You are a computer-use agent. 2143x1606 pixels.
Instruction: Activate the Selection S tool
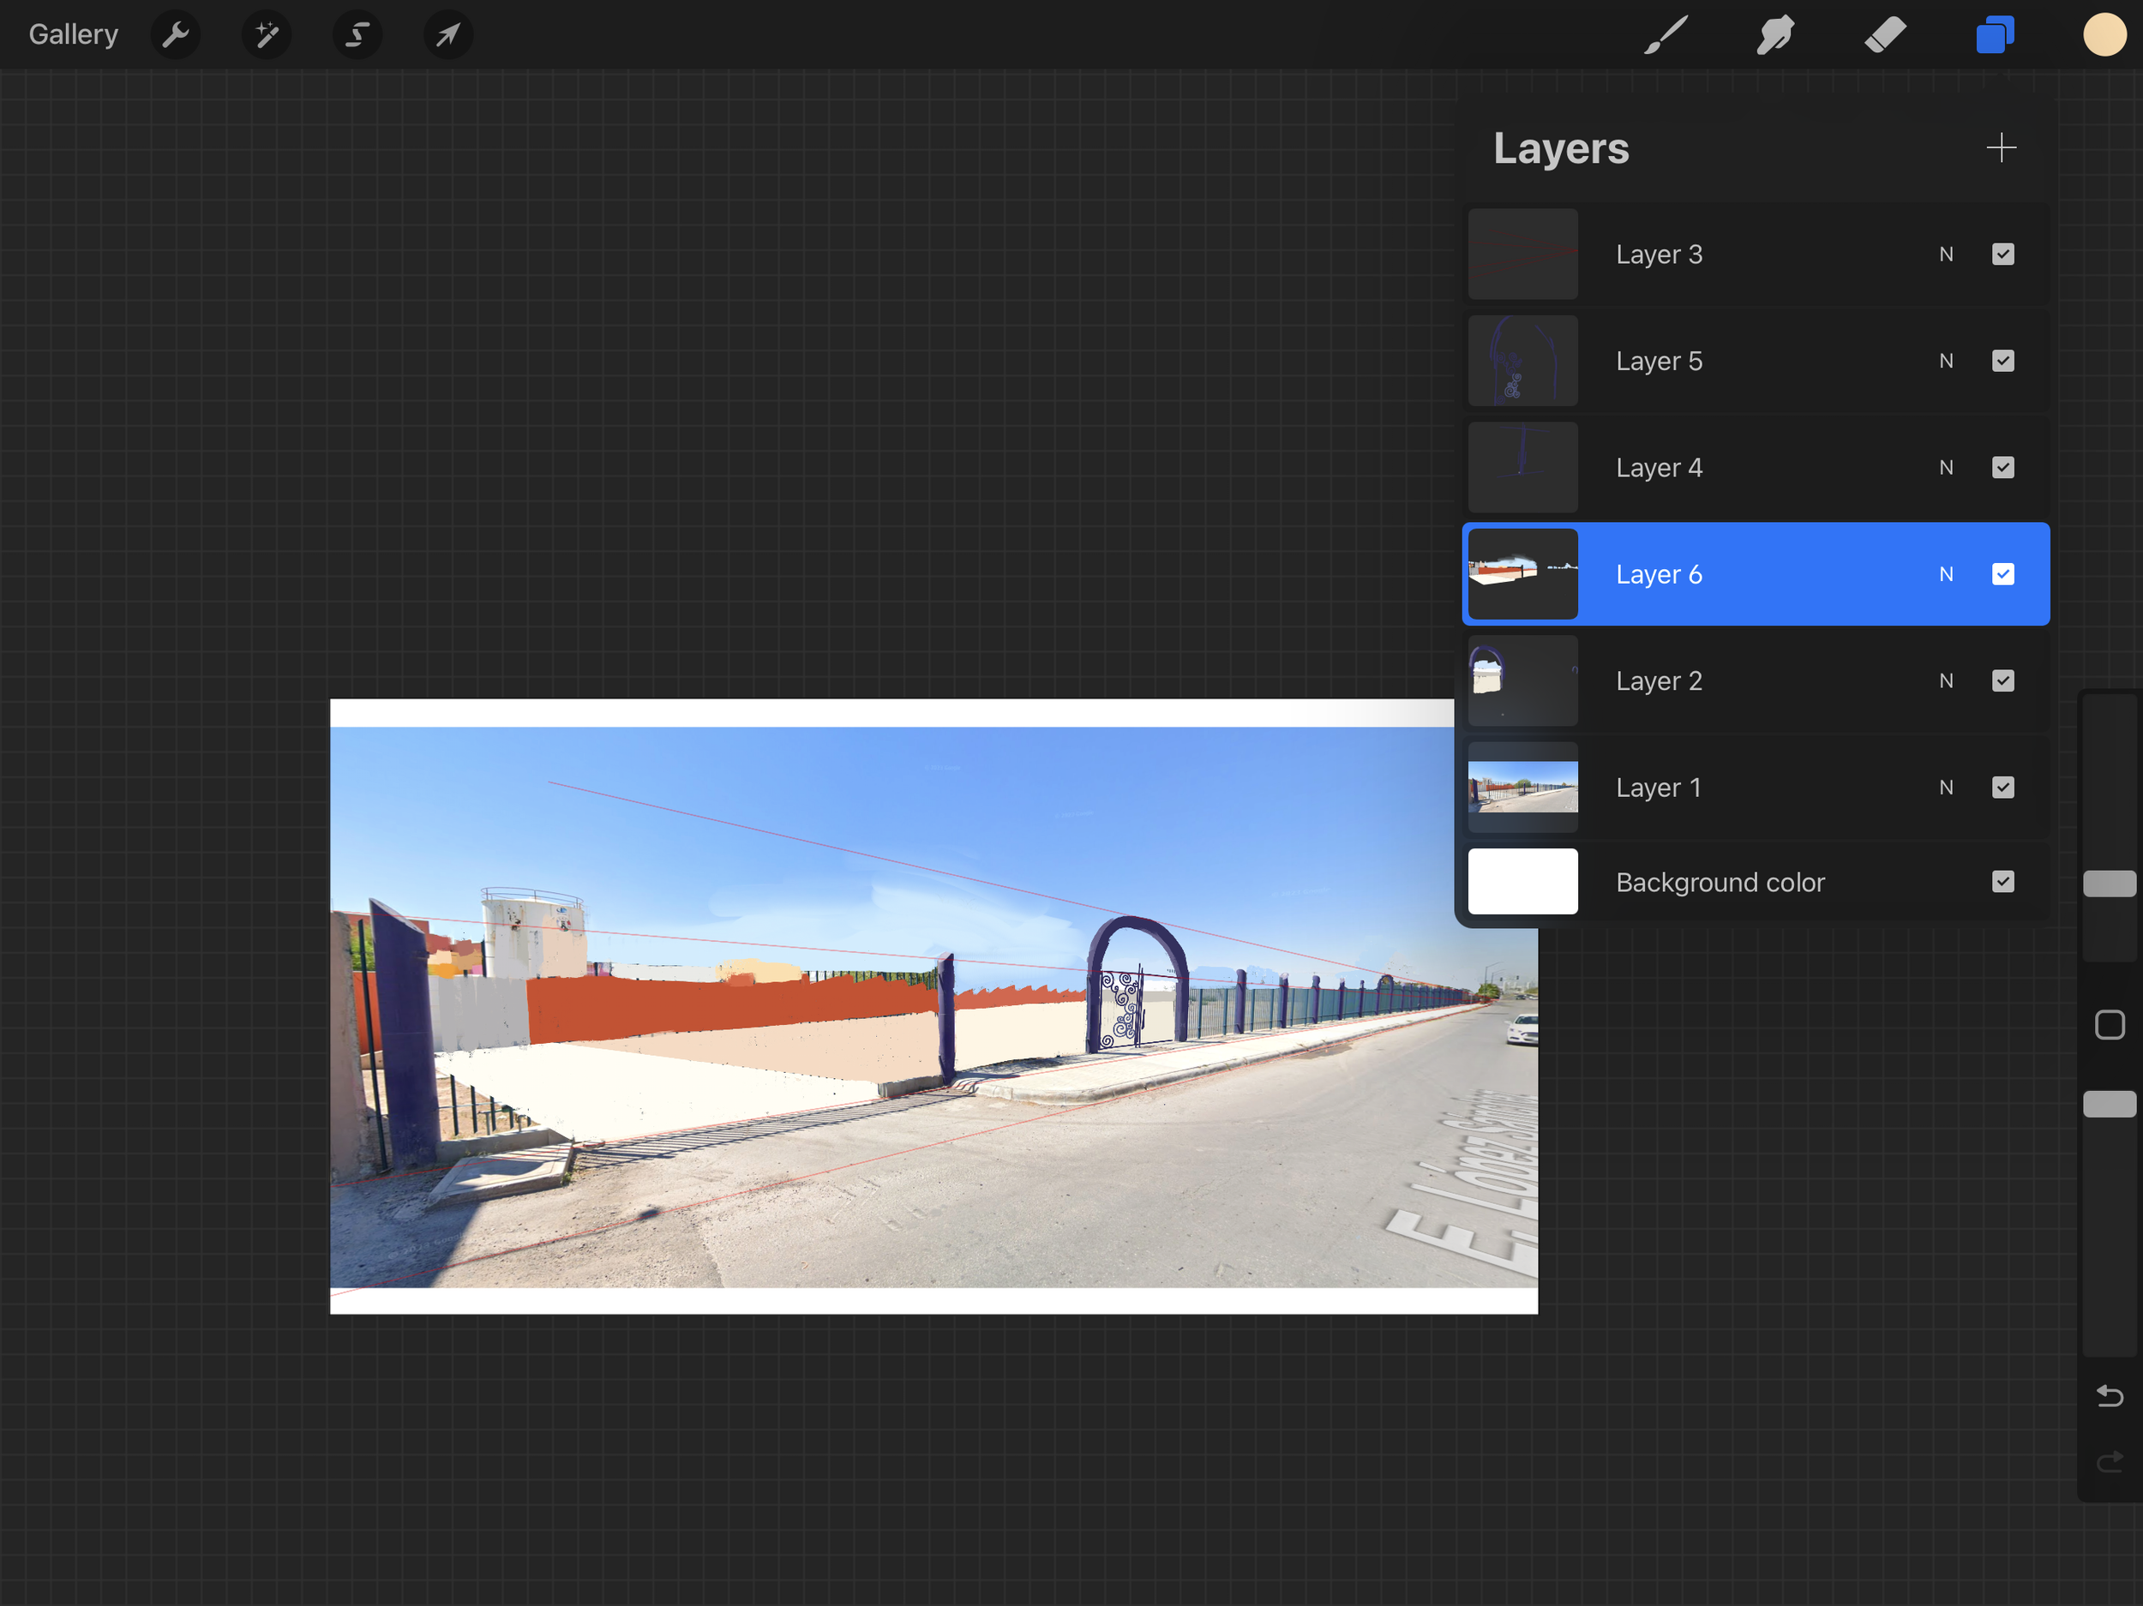coord(357,35)
